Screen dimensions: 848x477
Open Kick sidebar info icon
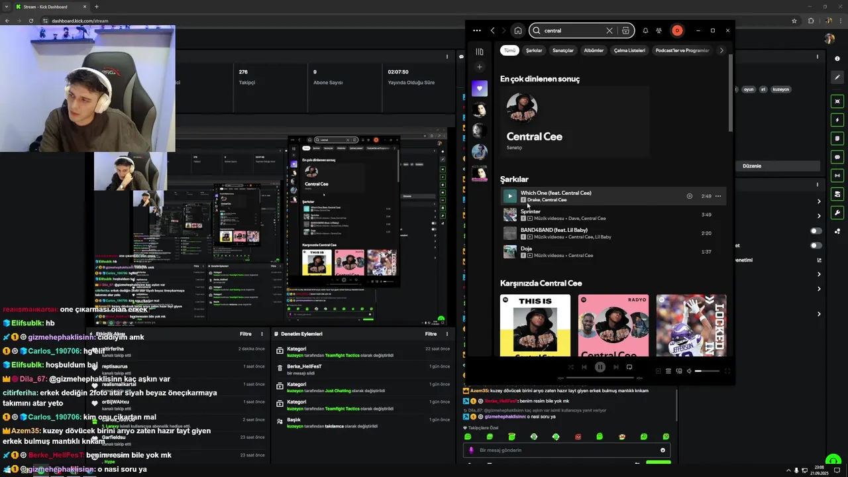click(837, 59)
